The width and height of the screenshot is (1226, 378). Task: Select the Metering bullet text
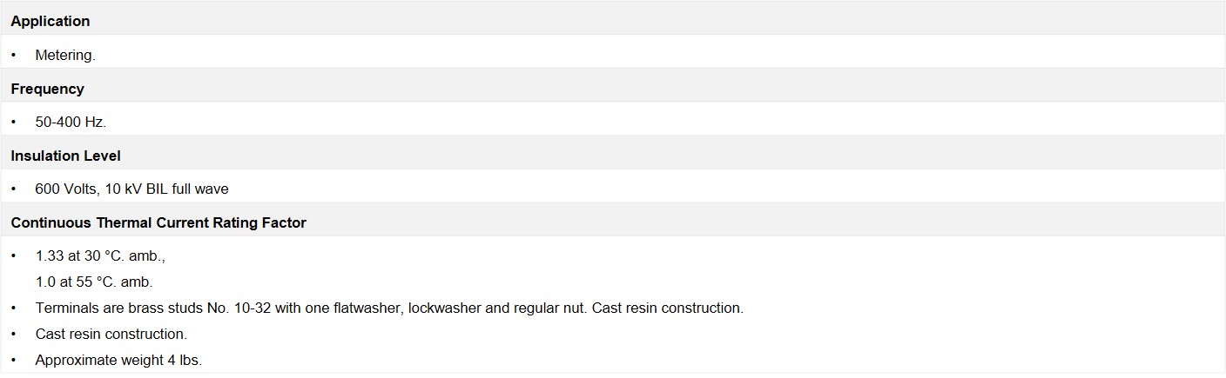pyautogui.click(x=65, y=55)
